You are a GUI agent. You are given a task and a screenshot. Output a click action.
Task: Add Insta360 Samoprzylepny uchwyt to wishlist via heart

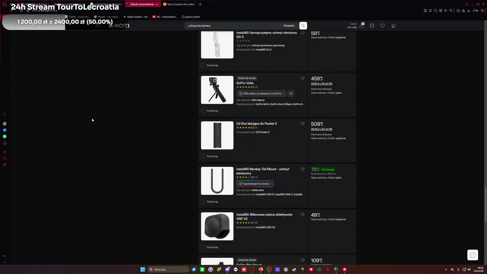(302, 33)
